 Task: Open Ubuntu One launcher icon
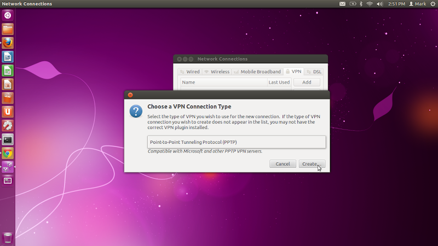tap(8, 112)
